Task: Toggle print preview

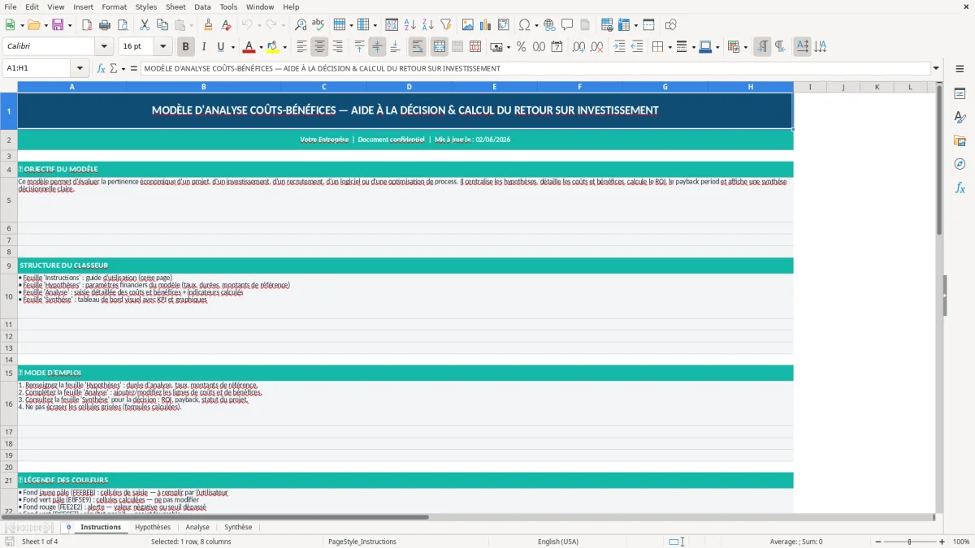Action: click(123, 25)
